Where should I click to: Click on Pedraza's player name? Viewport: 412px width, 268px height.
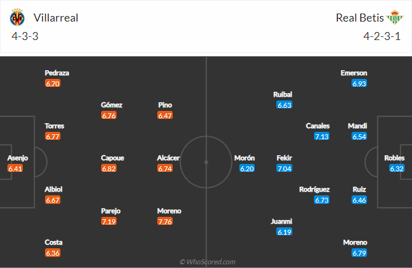(x=57, y=73)
